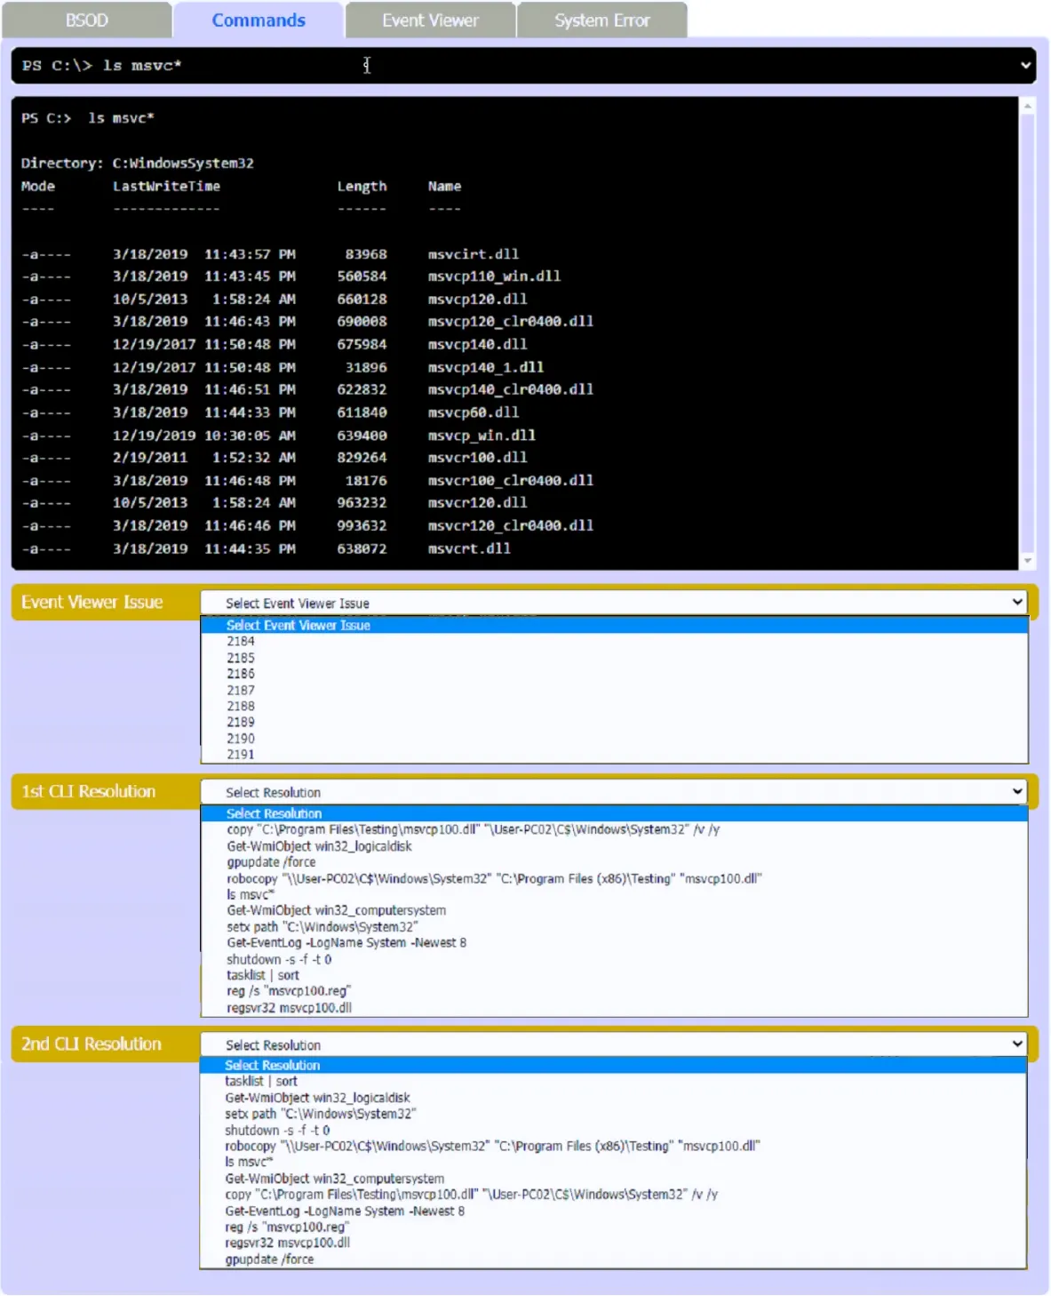The image size is (1051, 1296).
Task: Choose regsvr32 msvcp100.dll in 2nd CLI Resolution list
Action: 613,1243
